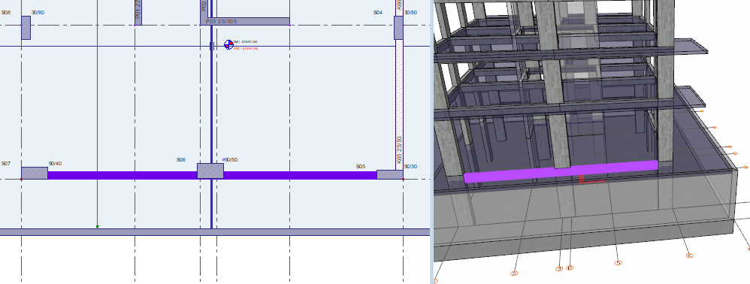Click the P01 wall segment at top
750x284 pixels.
click(x=138, y=13)
